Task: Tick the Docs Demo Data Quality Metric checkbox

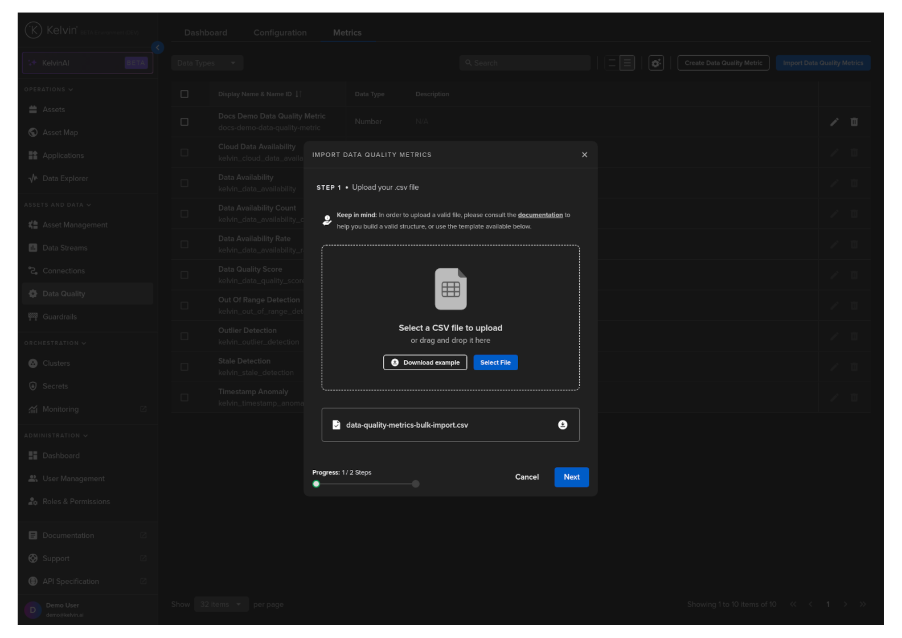Action: [184, 122]
